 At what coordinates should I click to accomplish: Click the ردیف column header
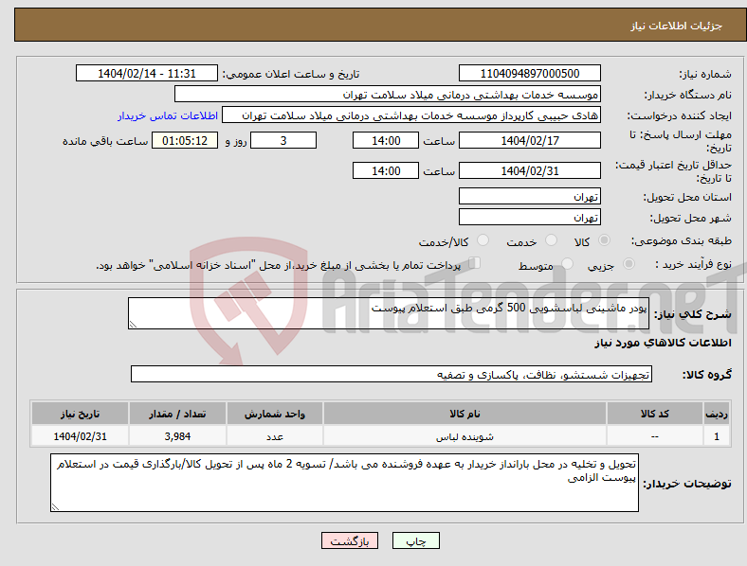(x=717, y=414)
